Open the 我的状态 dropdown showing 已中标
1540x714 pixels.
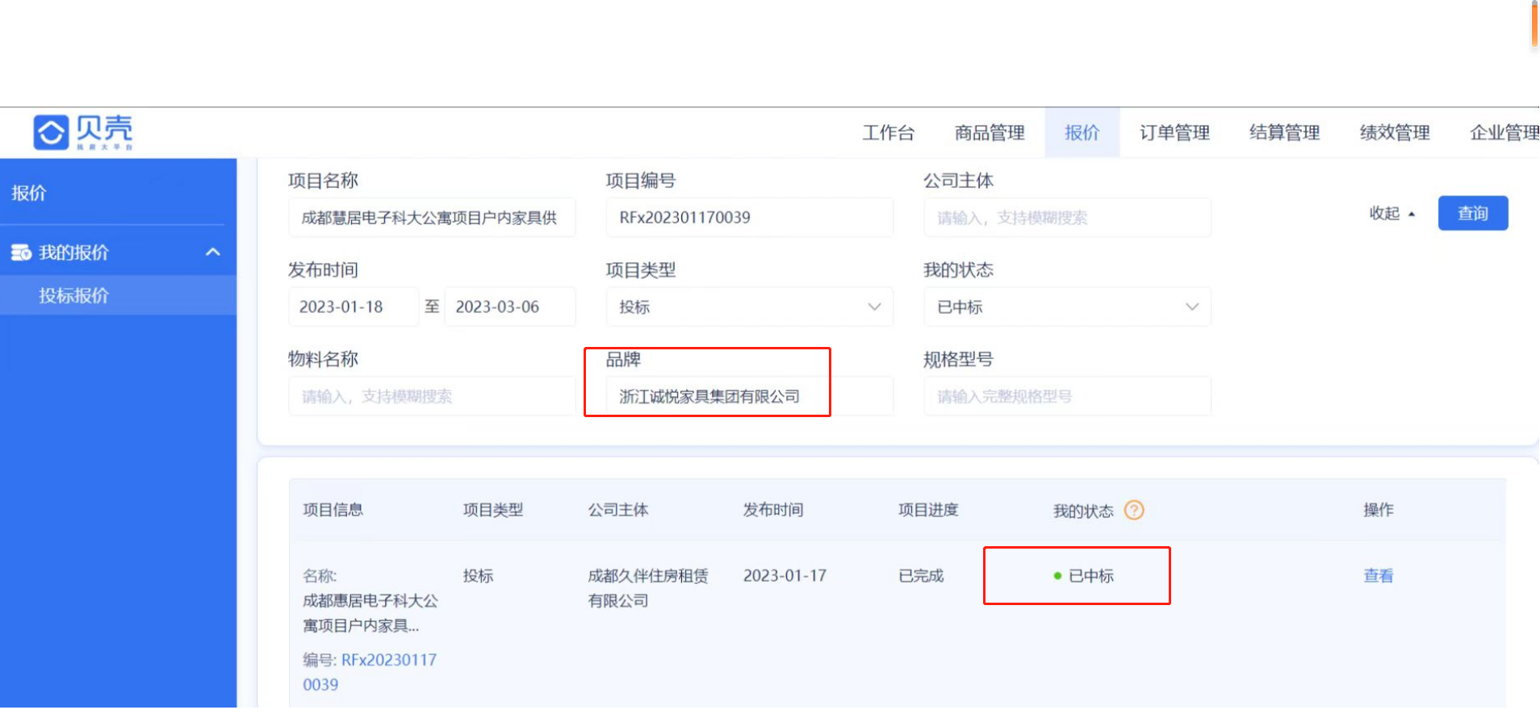pos(1067,307)
